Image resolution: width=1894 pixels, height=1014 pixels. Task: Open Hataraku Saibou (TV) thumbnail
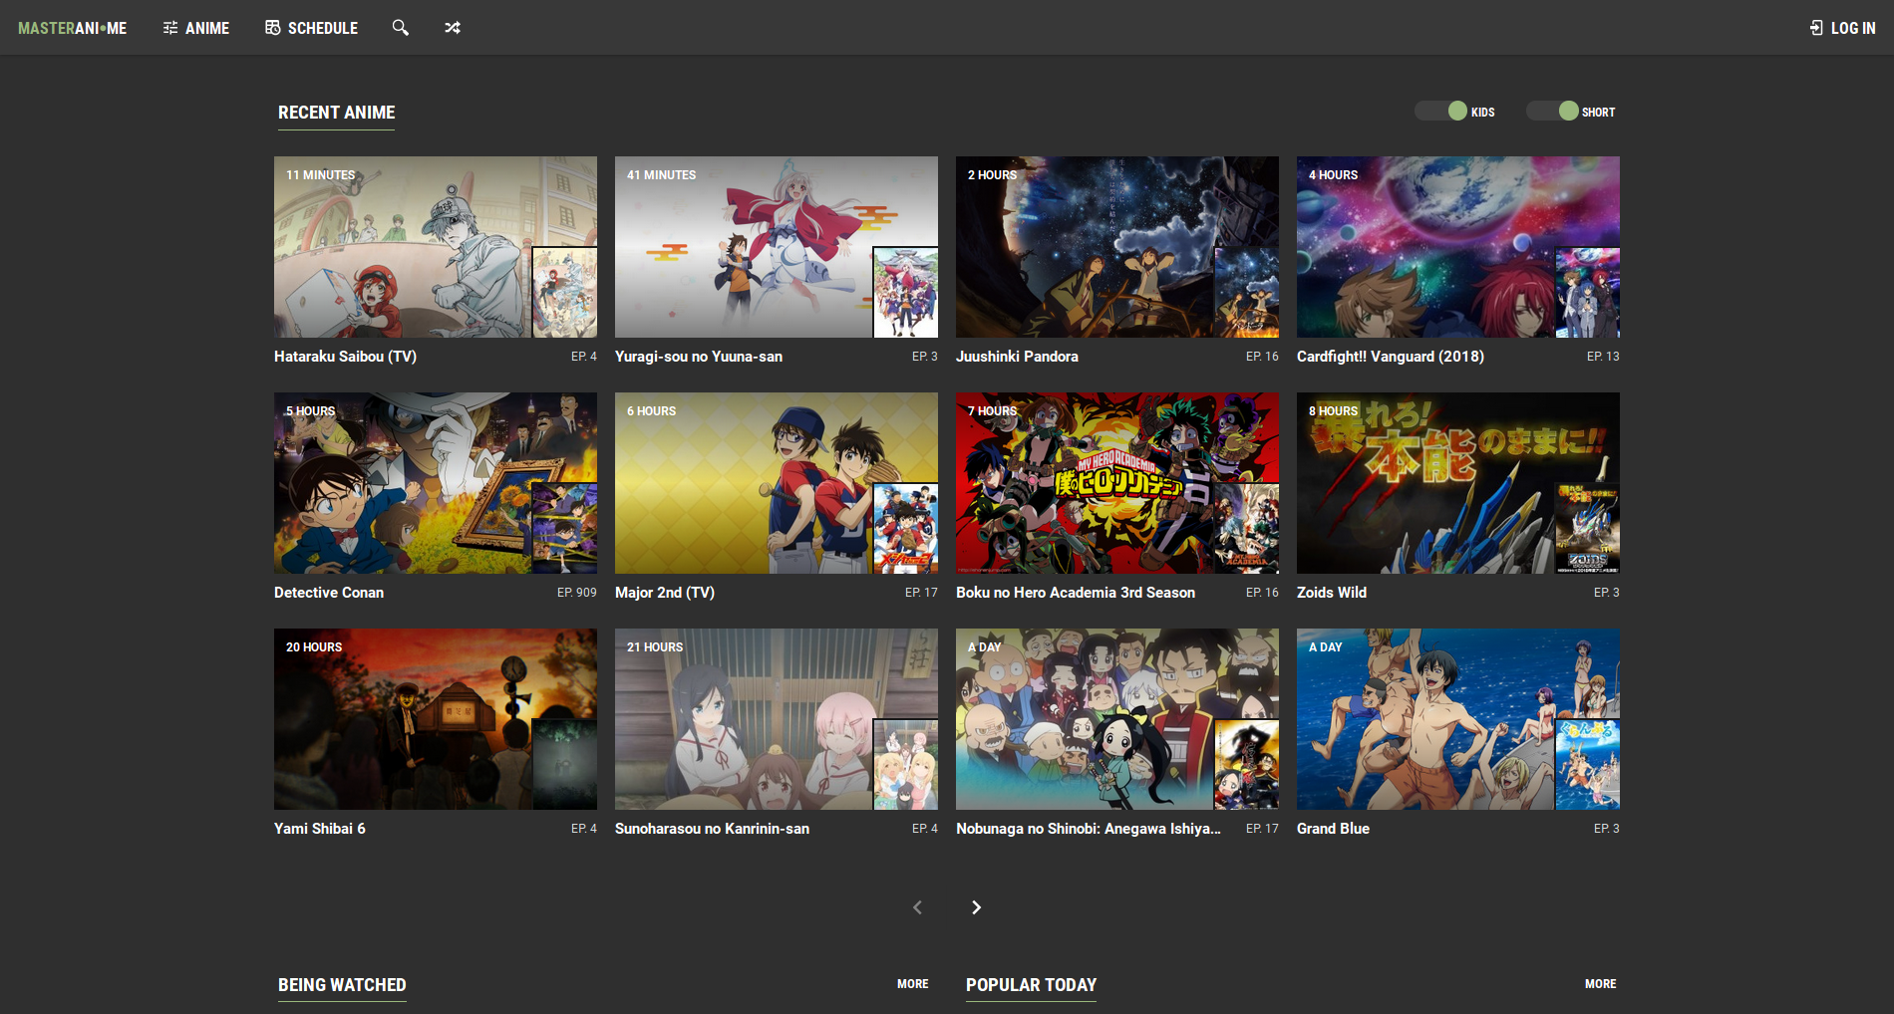[x=436, y=247]
